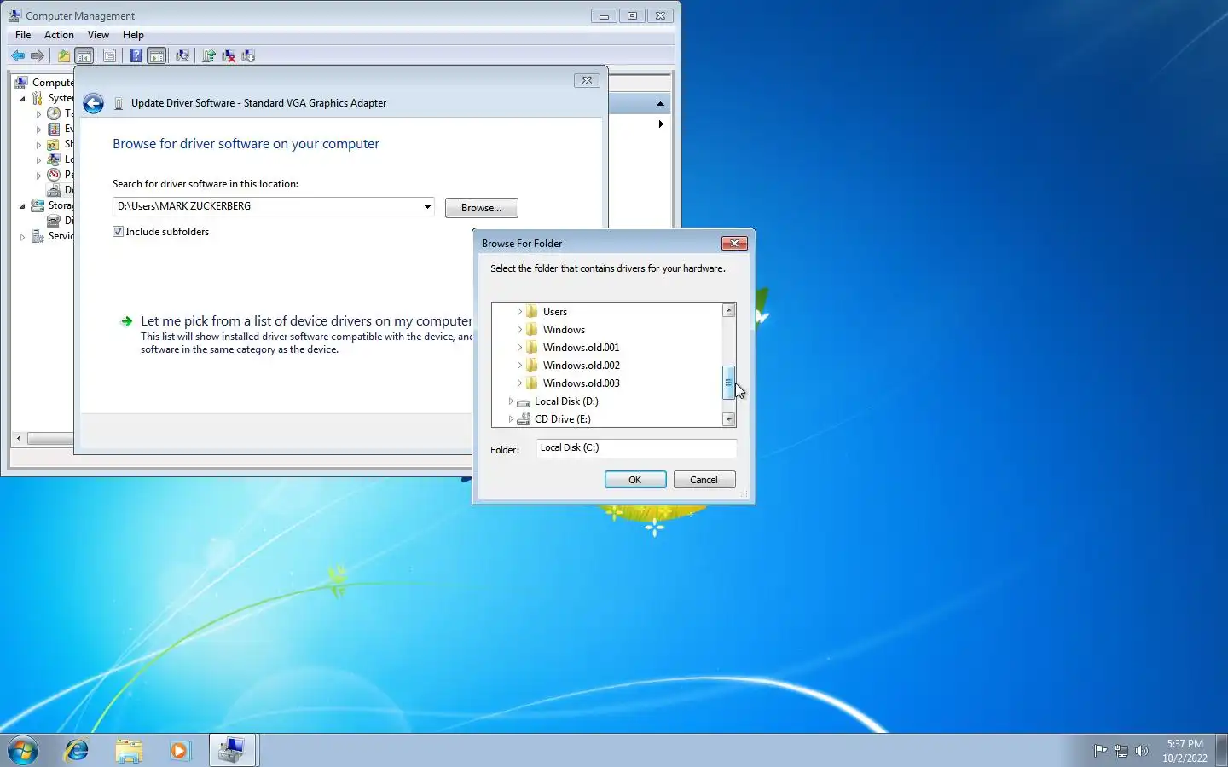Click Scan for hardware changes icon
Screen dimensions: 1228x767
(182, 55)
